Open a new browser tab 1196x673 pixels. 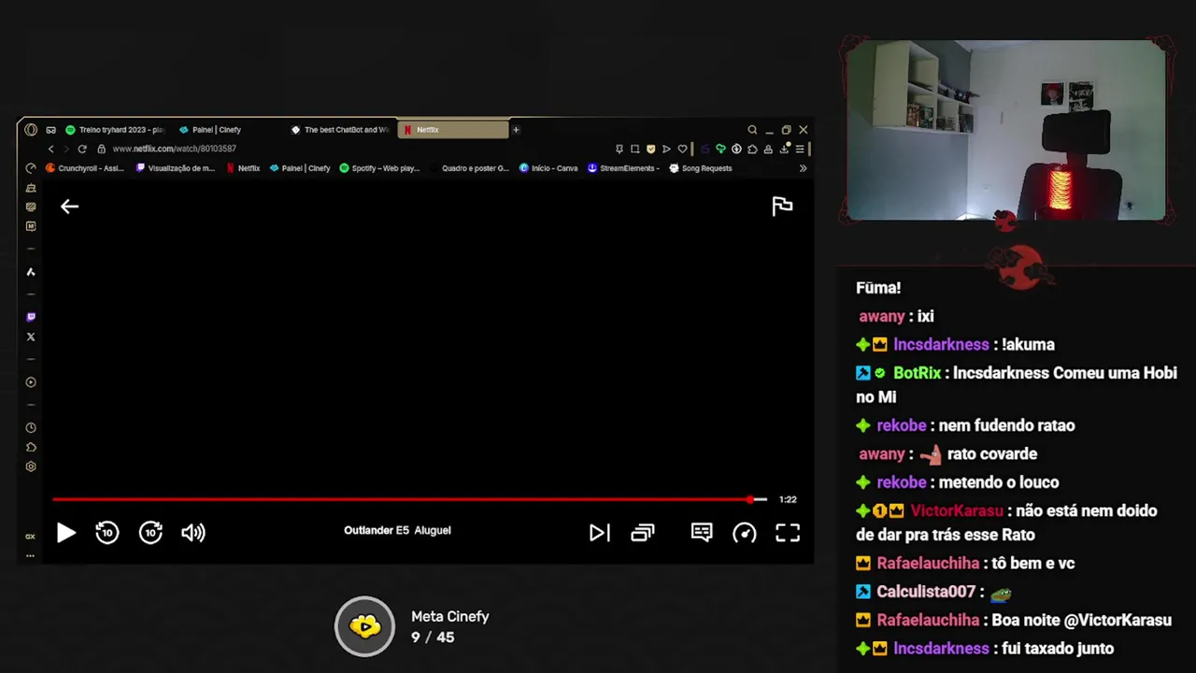pyautogui.click(x=516, y=130)
